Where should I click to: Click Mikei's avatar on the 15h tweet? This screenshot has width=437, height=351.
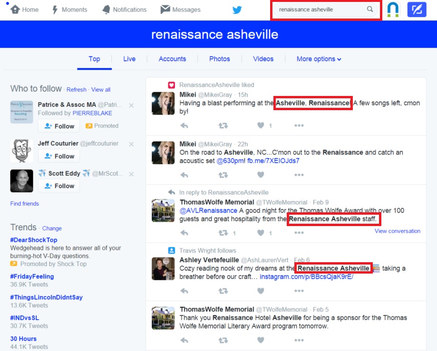pos(163,103)
